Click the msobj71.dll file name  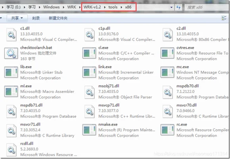109,86
